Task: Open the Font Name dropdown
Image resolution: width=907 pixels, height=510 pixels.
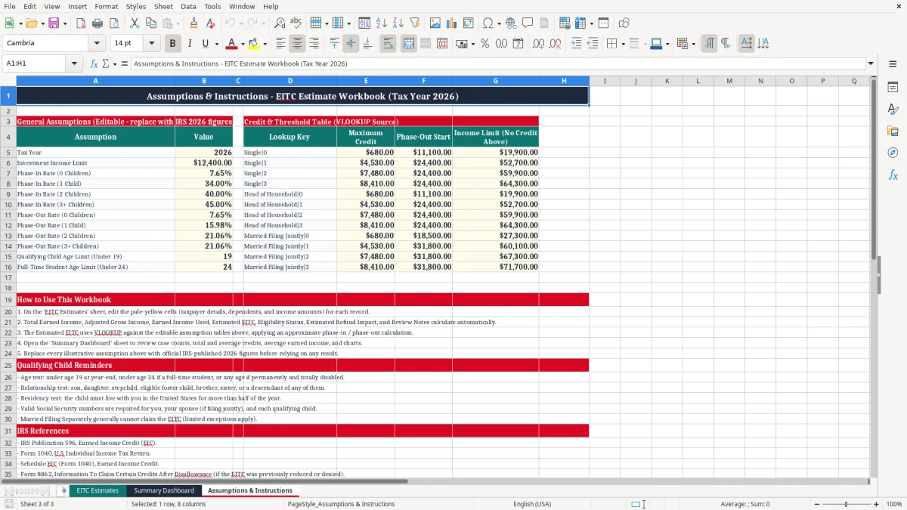Action: pos(97,44)
